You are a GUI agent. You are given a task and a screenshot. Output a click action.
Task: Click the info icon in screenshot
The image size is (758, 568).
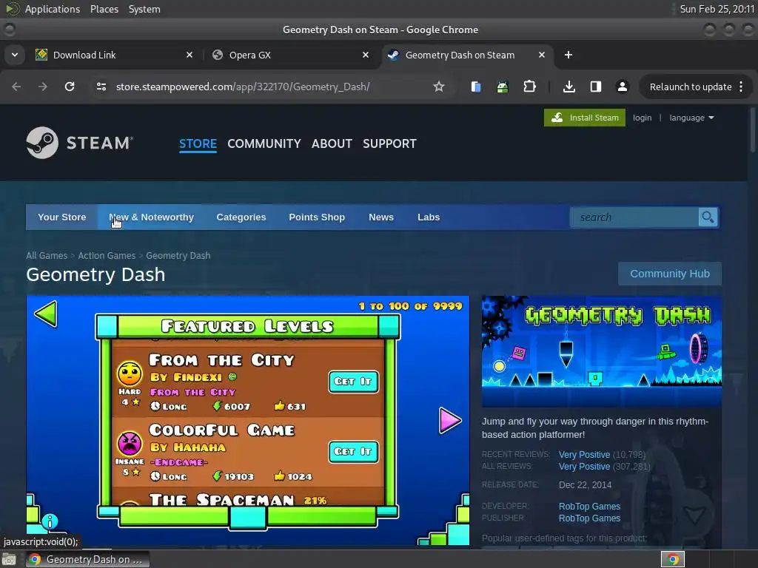pos(50,521)
